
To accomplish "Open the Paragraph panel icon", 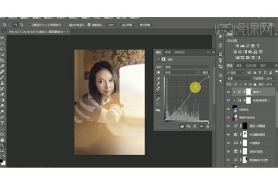I will click(x=221, y=81).
